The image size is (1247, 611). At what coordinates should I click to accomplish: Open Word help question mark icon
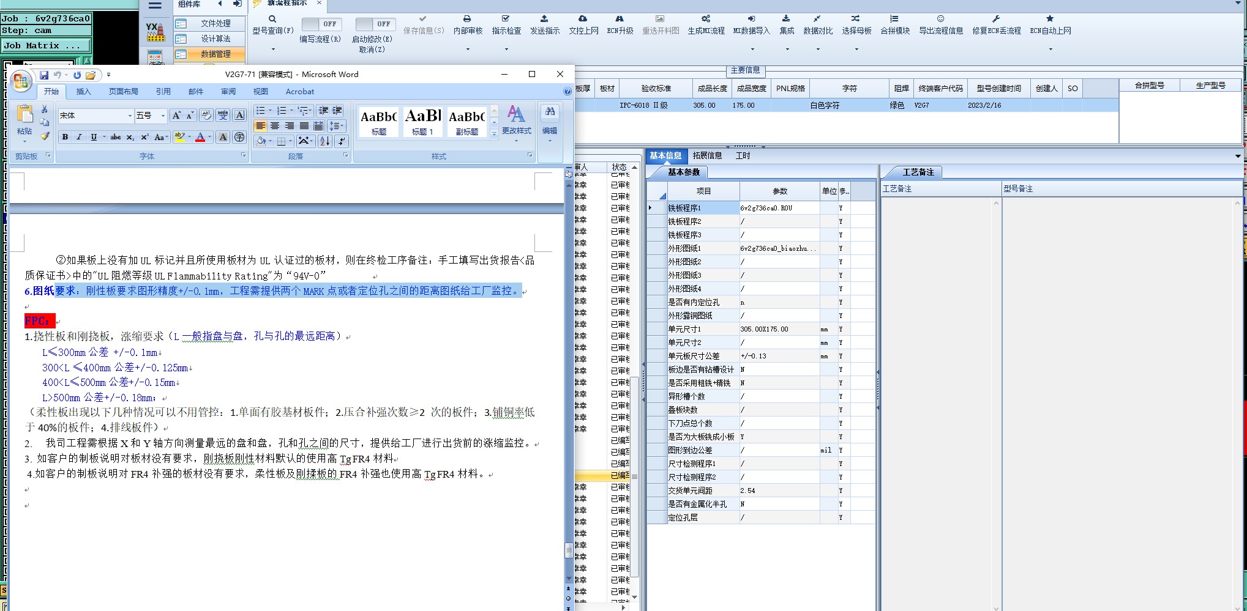point(567,91)
